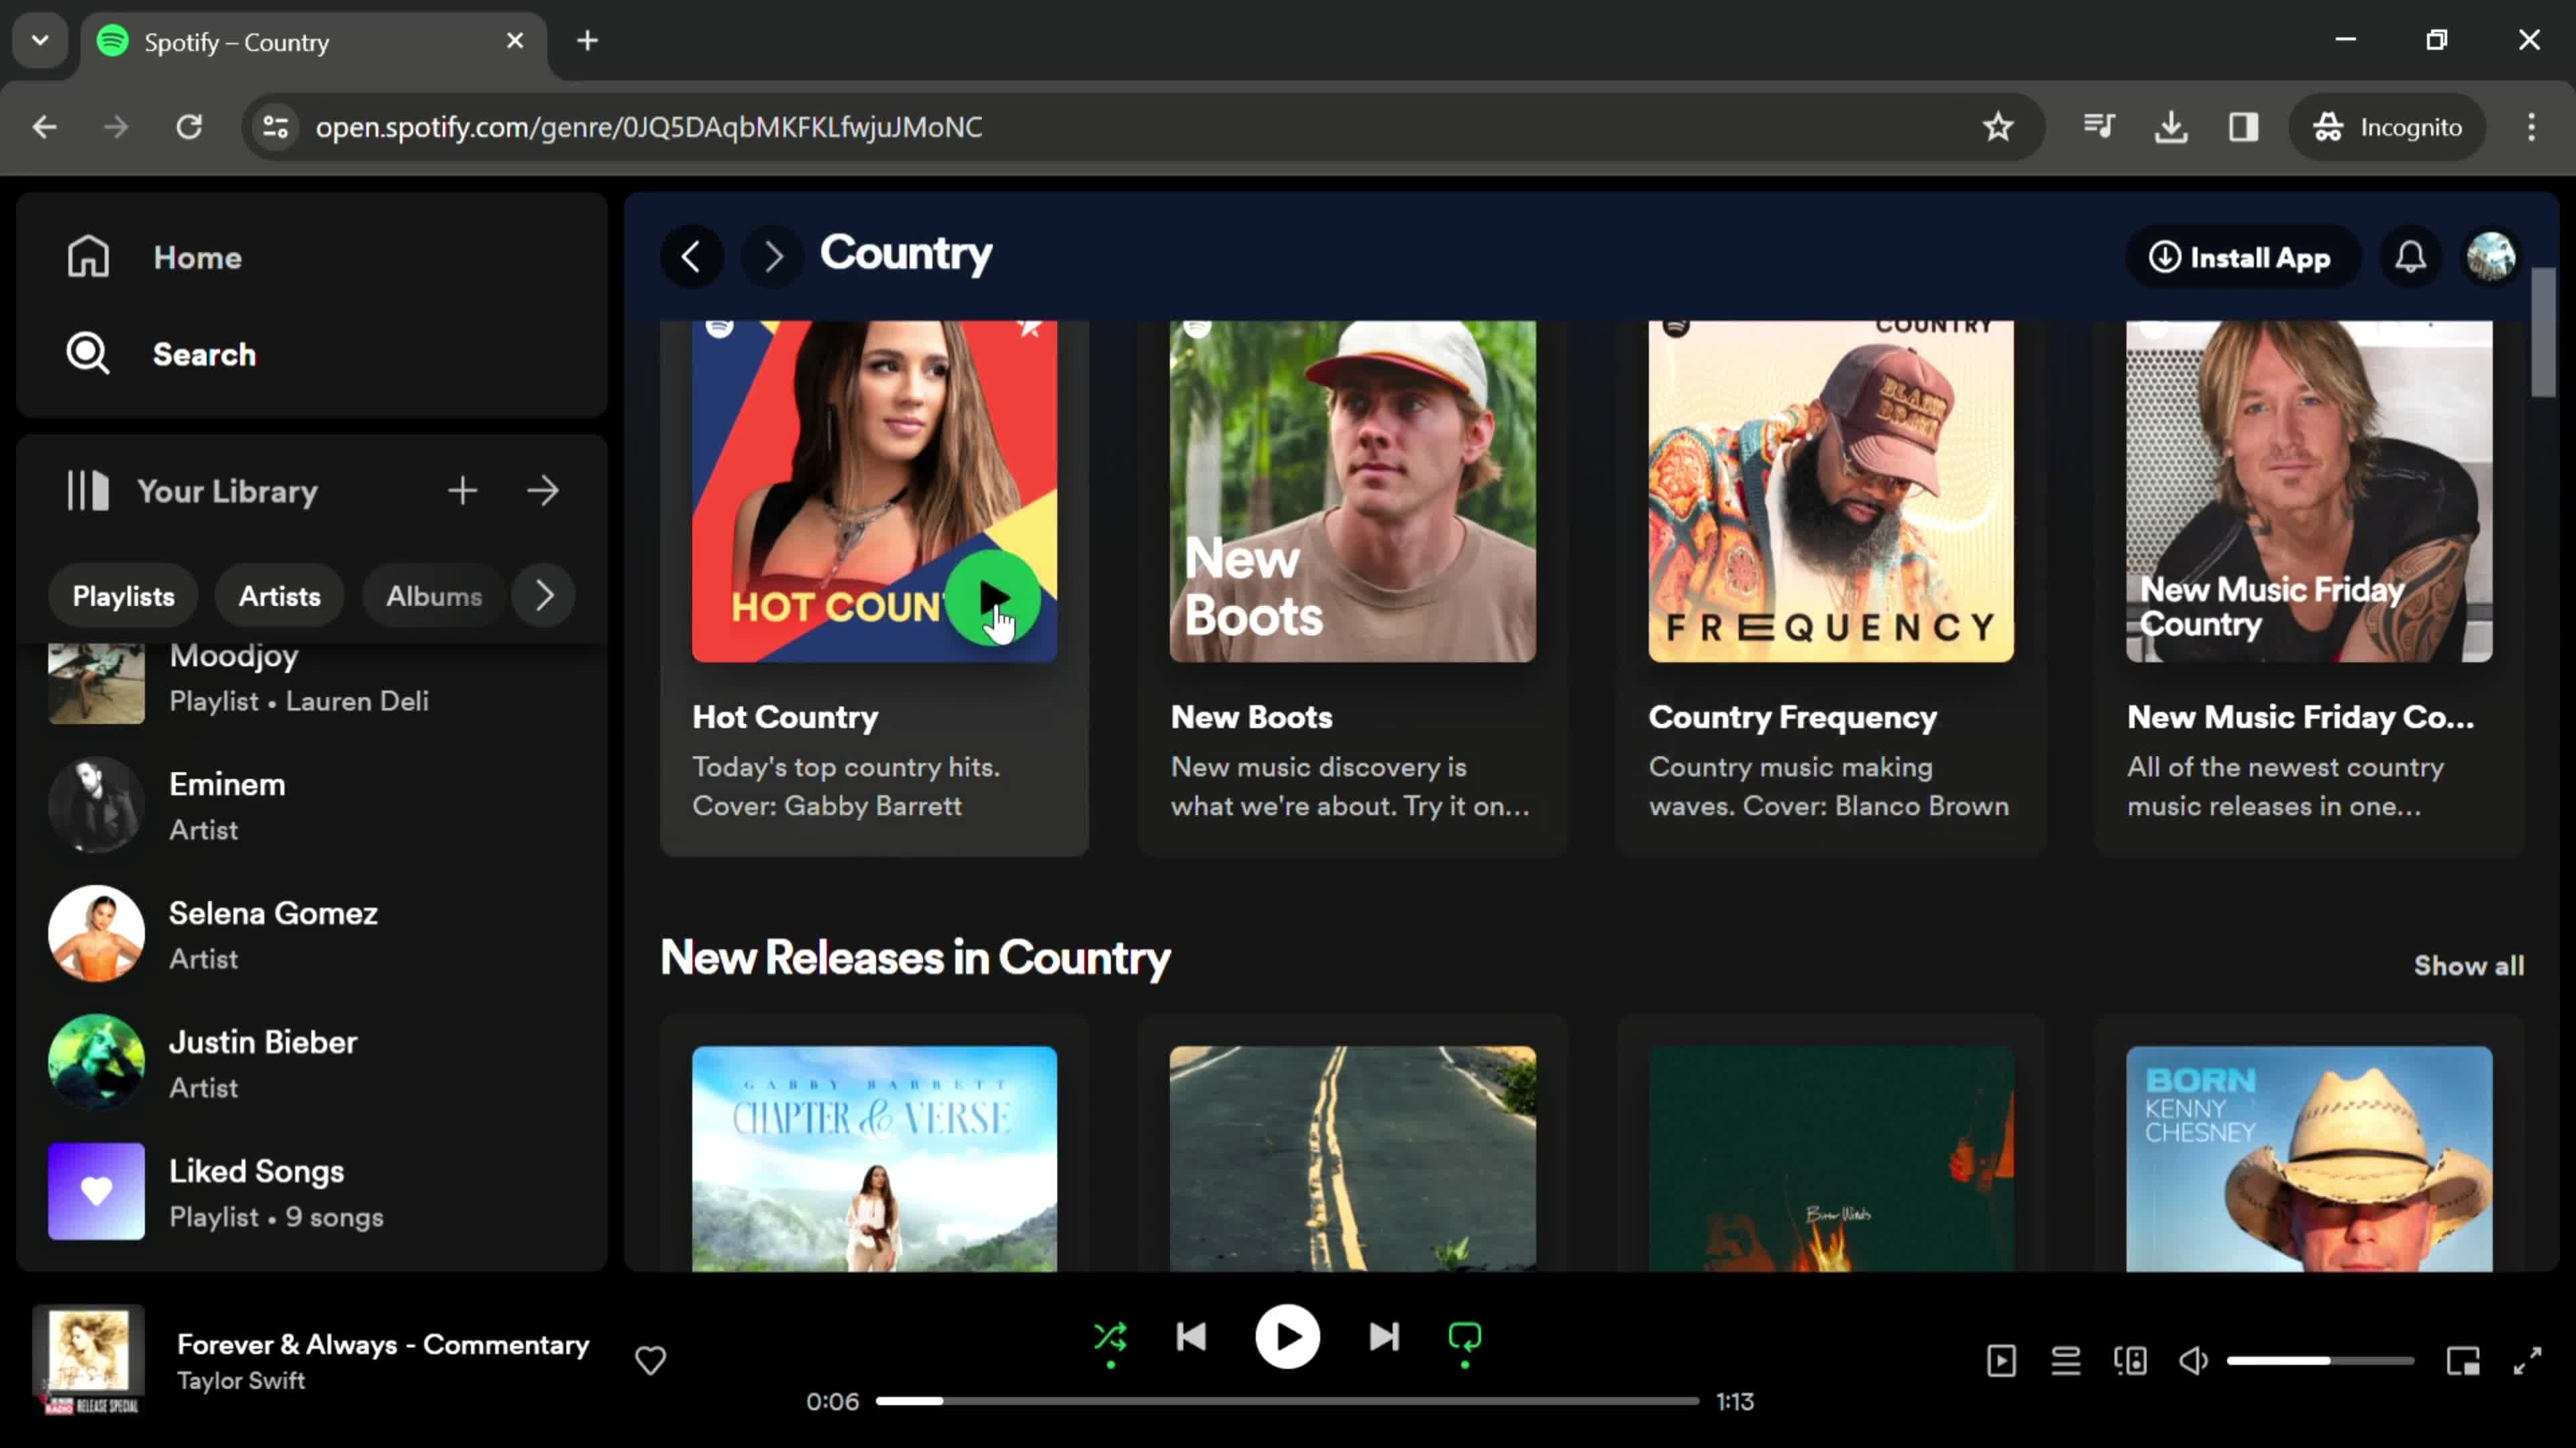The width and height of the screenshot is (2576, 1448).
Task: Open the miniplayer
Action: [2463, 1360]
